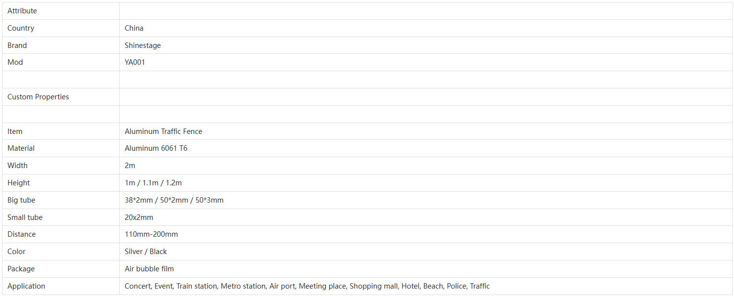Select the Country label cell
The width and height of the screenshot is (734, 300).
click(x=21, y=28)
